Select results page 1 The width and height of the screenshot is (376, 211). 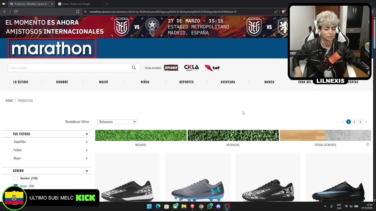pyautogui.click(x=348, y=122)
